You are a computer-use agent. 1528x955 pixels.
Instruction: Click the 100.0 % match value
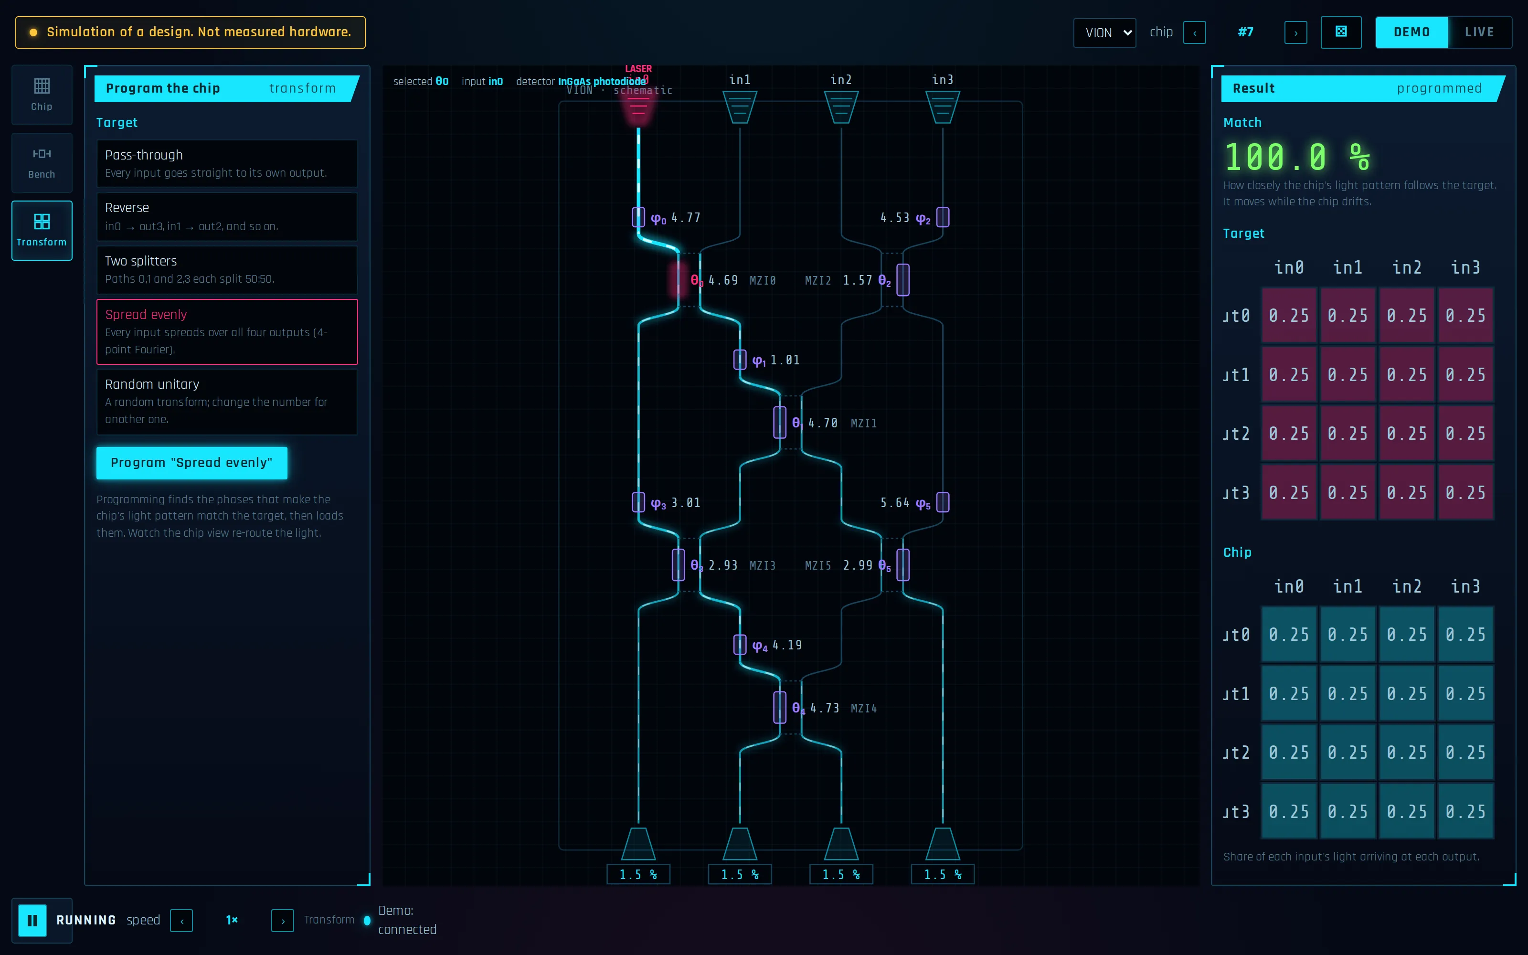coord(1297,157)
